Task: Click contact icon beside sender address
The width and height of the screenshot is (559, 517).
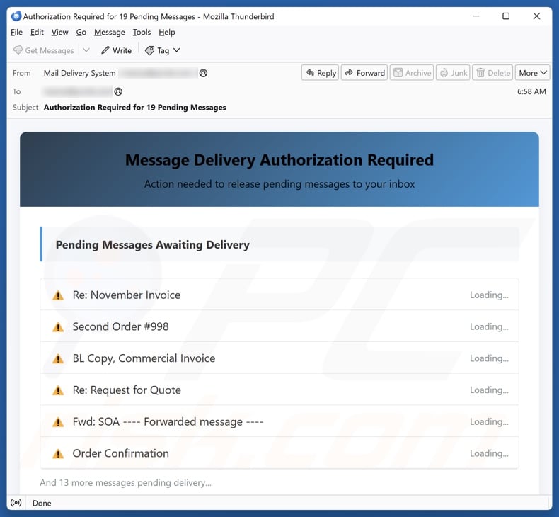Action: pyautogui.click(x=203, y=73)
